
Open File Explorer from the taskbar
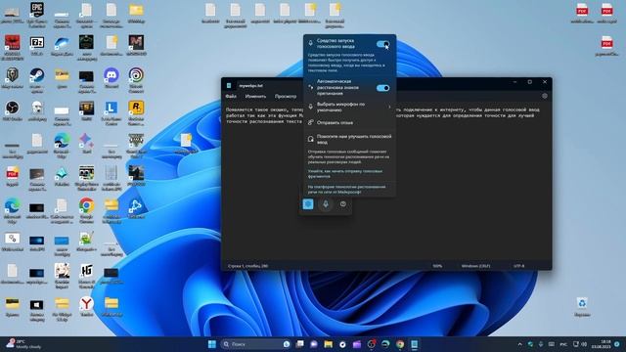(329, 344)
